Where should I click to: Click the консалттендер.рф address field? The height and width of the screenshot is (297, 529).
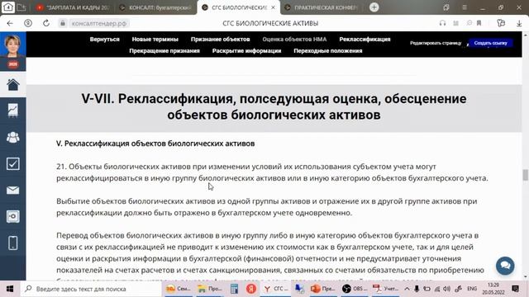(x=99, y=23)
